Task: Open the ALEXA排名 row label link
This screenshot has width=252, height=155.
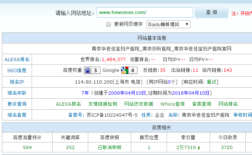Action: point(17,59)
